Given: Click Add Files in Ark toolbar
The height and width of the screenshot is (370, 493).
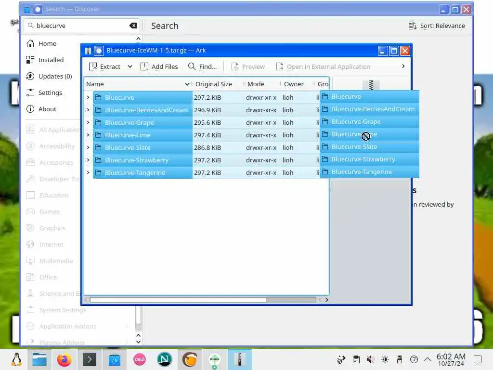Looking at the screenshot, I should (x=159, y=66).
